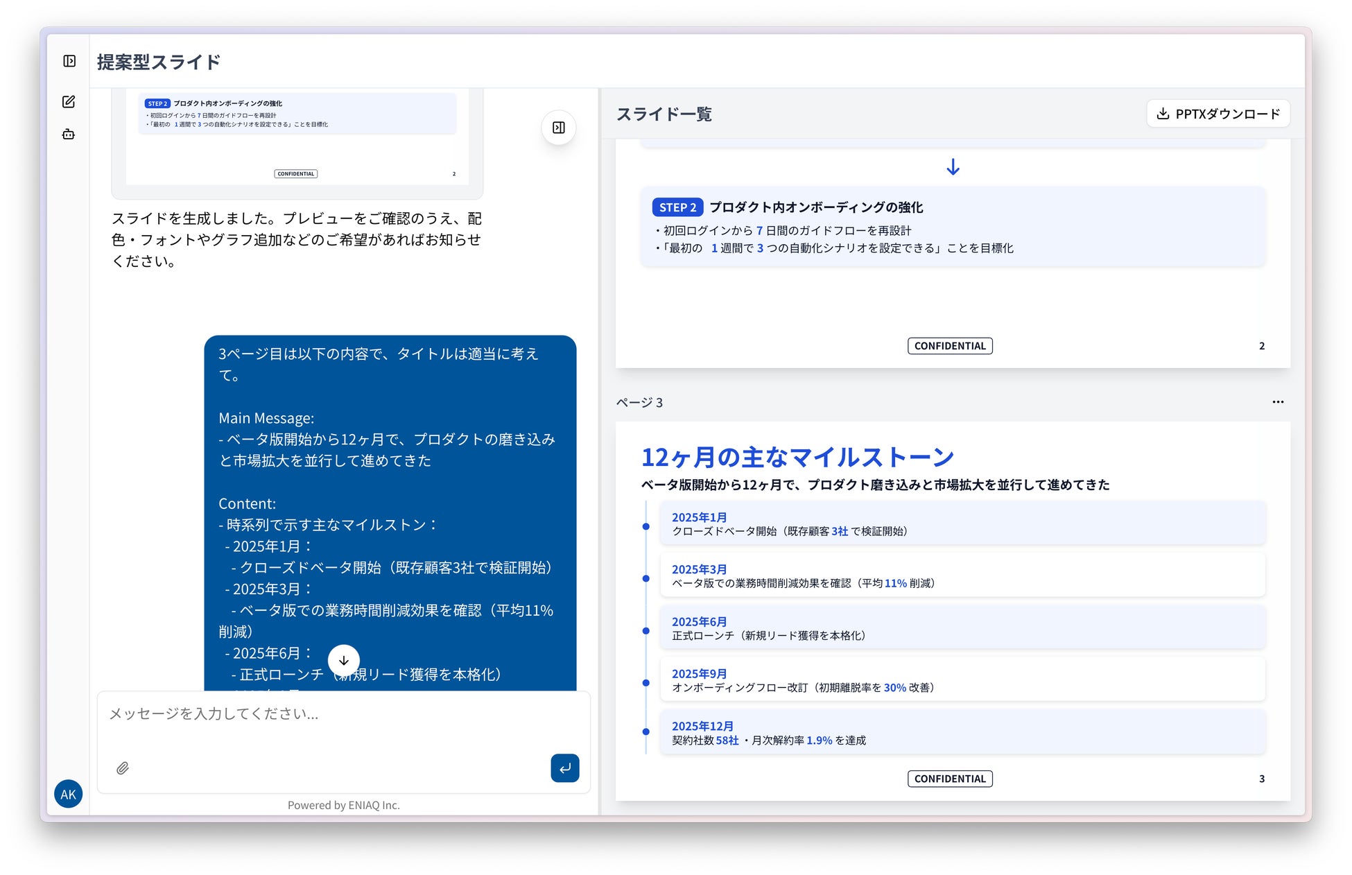Open the AK user avatar
The image size is (1352, 875).
coord(68,794)
